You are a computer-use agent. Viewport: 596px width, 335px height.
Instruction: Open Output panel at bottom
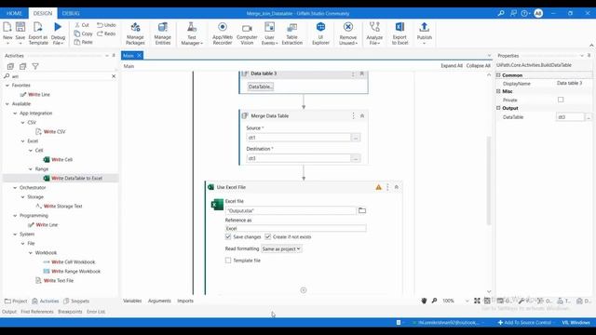9,312
